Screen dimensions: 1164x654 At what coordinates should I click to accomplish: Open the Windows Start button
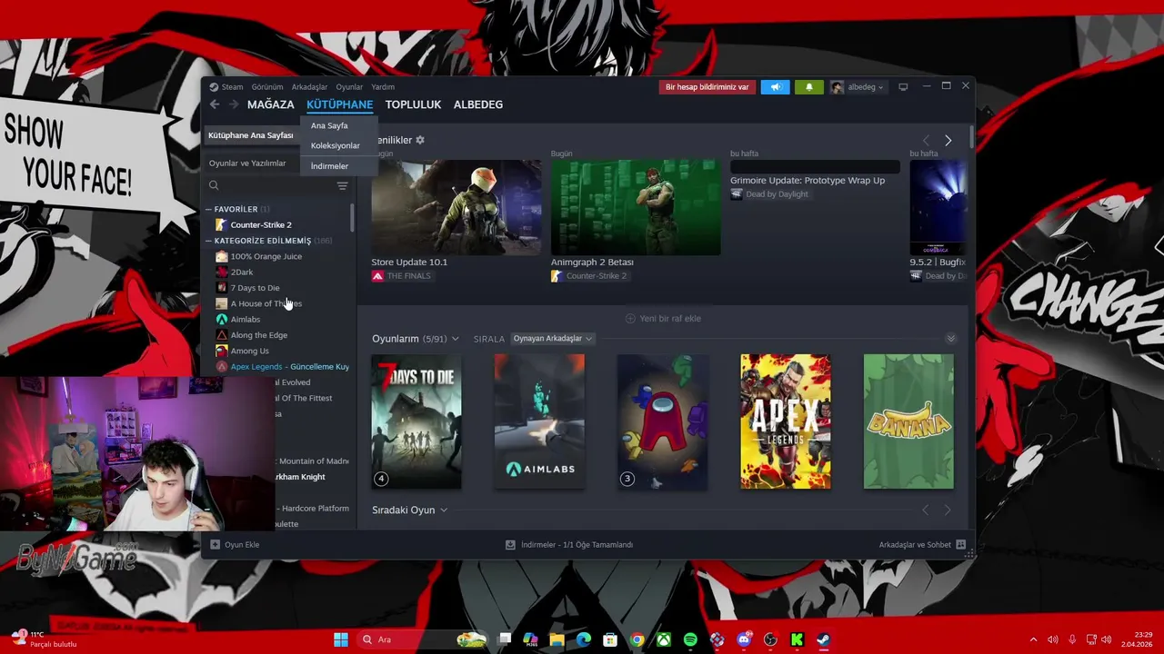[340, 639]
